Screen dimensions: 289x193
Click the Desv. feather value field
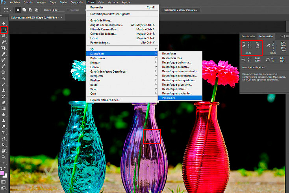point(58,10)
